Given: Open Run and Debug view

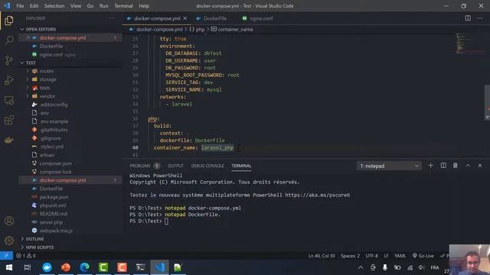Looking at the screenshot, I should pos(9,80).
